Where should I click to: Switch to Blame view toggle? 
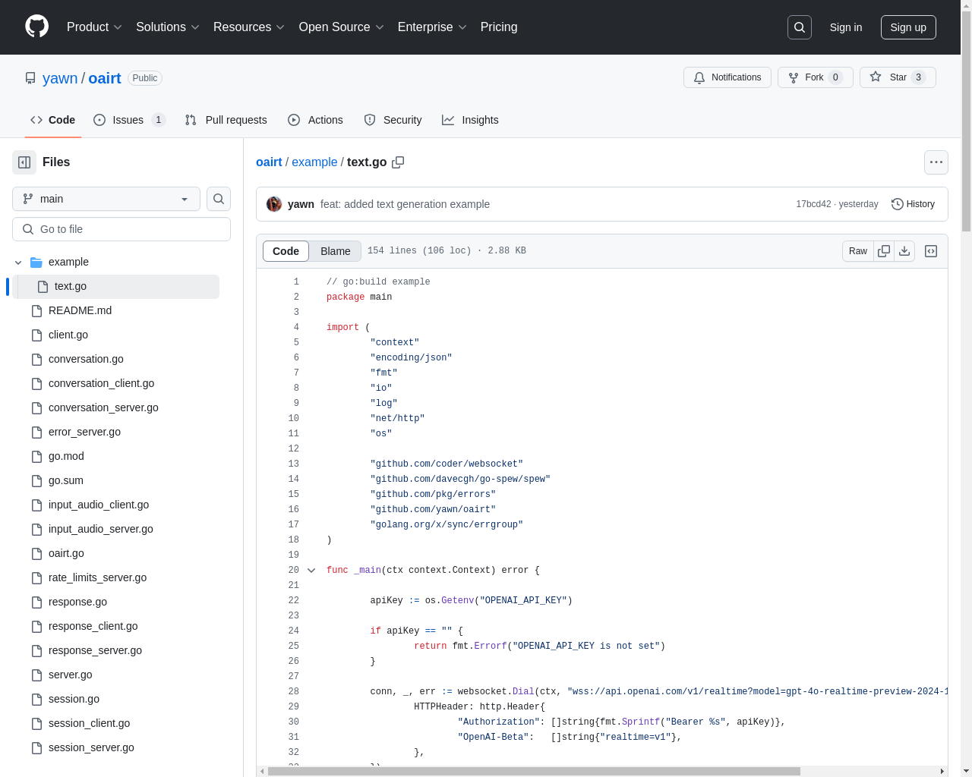[x=336, y=251]
